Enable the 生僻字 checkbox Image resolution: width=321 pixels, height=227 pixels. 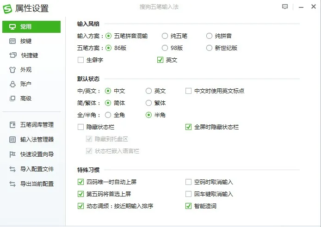coord(81,60)
